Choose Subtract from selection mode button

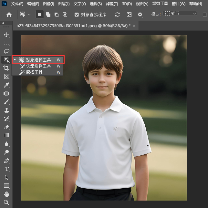(57, 15)
